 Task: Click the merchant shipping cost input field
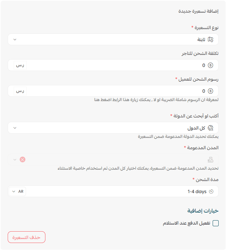[113, 65]
